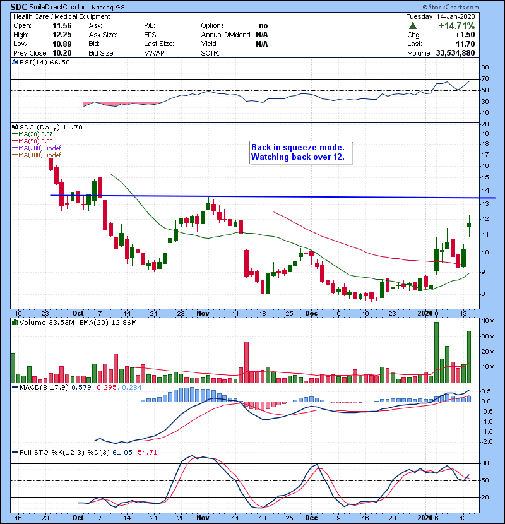The width and height of the screenshot is (505, 524).
Task: Click the candlestick icon beside SDC (Daily)
Action: [x=15, y=127]
